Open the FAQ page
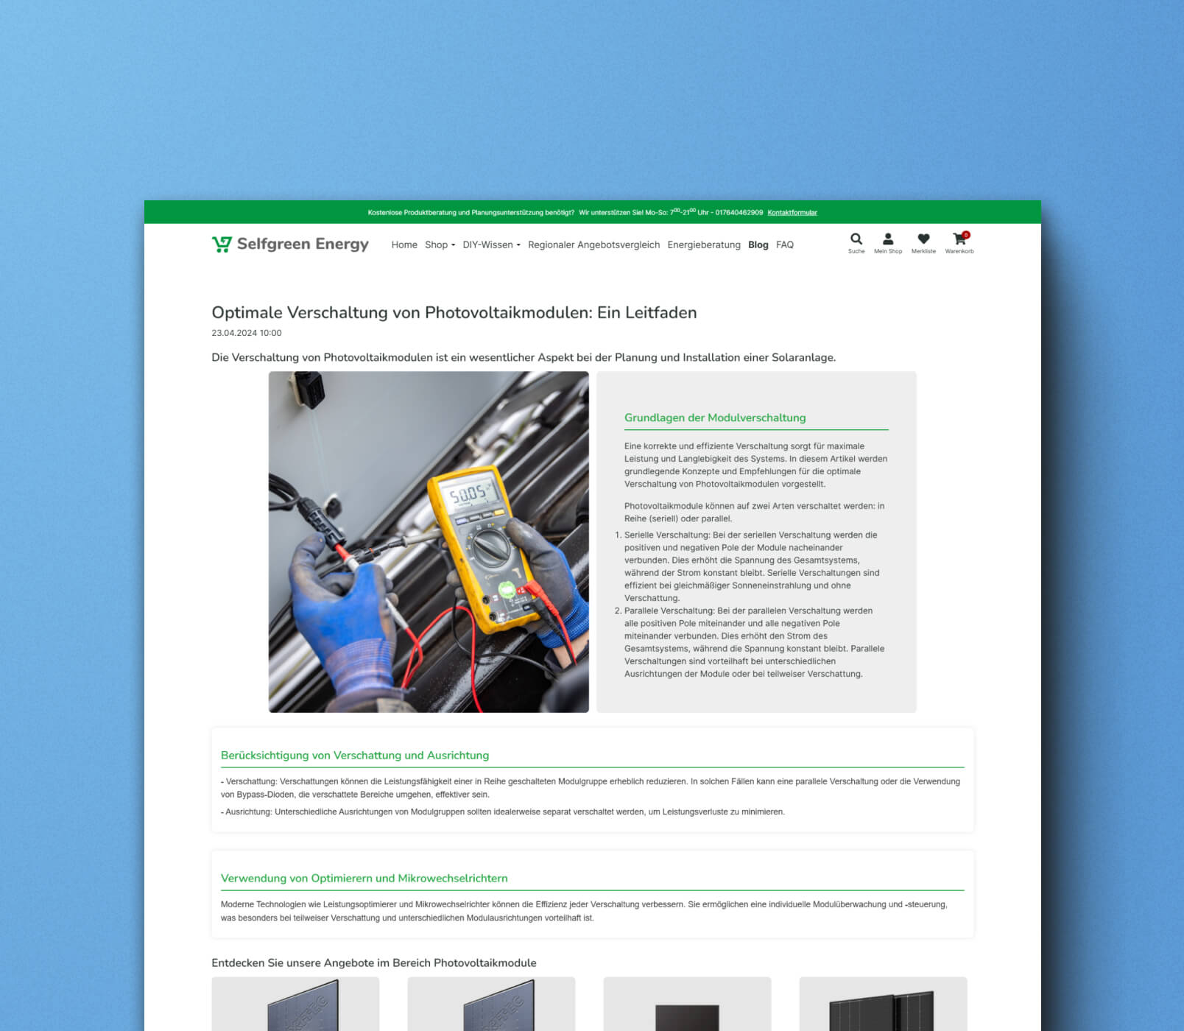The width and height of the screenshot is (1184, 1031). (x=784, y=245)
